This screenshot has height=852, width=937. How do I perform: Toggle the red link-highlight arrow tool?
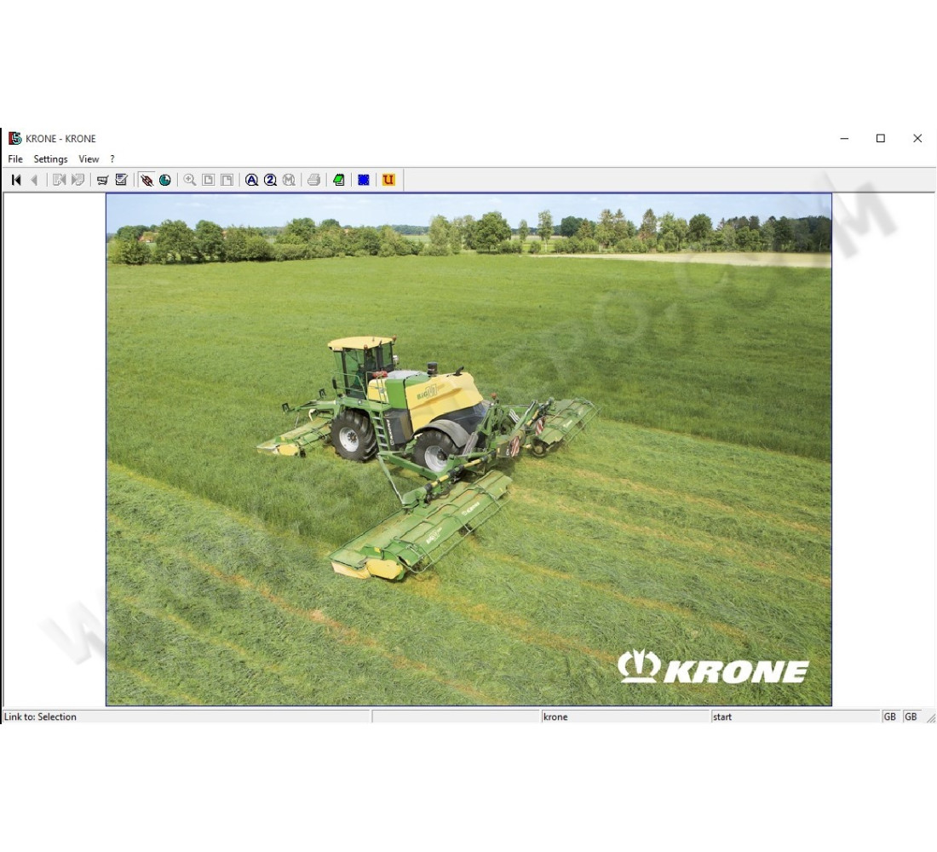[146, 179]
